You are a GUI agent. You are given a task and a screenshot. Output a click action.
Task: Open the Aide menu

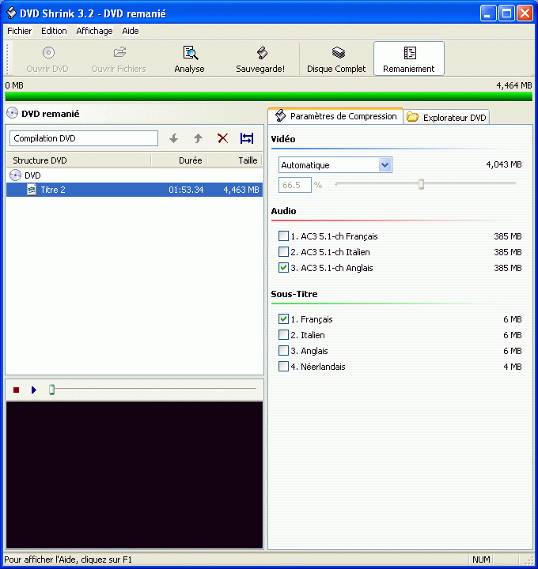pos(131,31)
